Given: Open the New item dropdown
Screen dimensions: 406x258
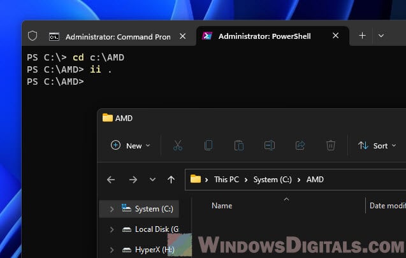Looking at the screenshot, I should 131,145.
